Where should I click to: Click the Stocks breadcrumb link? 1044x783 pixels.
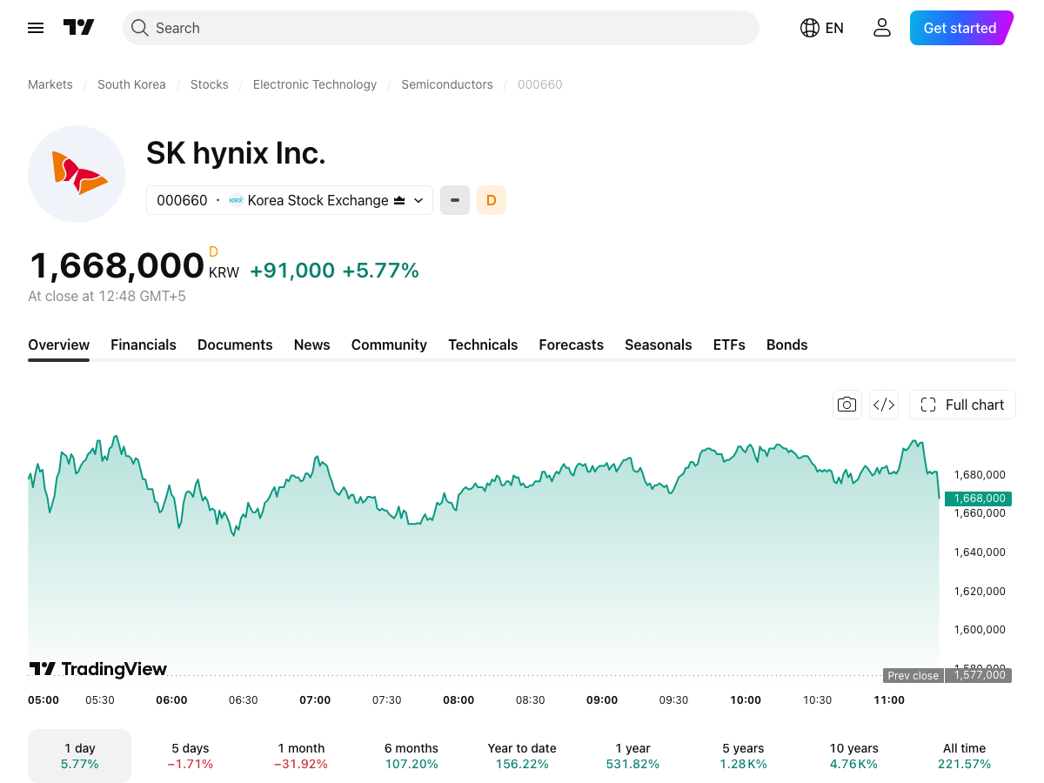coord(210,84)
